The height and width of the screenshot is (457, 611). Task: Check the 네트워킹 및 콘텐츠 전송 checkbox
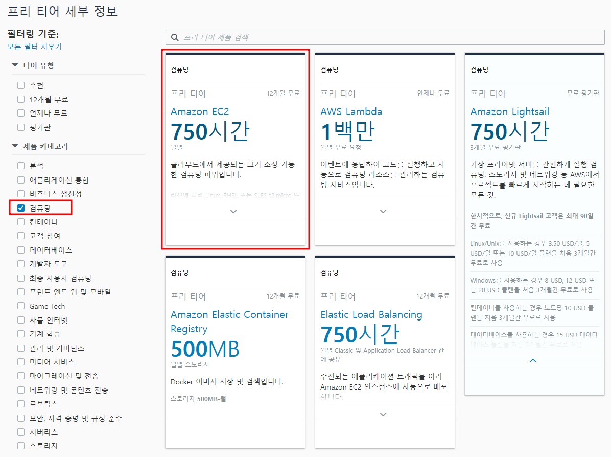tap(21, 390)
